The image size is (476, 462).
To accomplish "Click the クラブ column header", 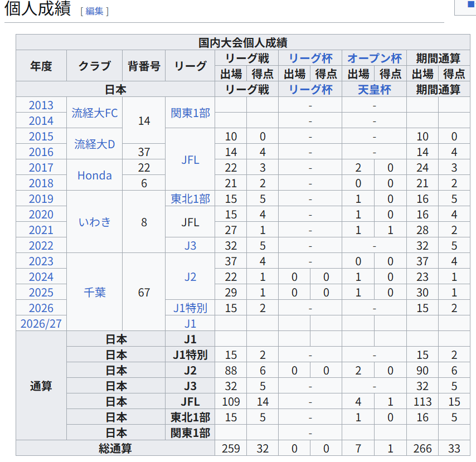I will click(x=94, y=66).
